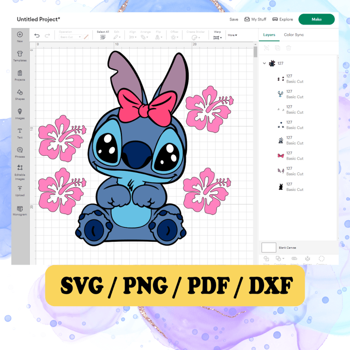Collapse the 127 layer group
This screenshot has width=350, height=350.
tap(264, 63)
